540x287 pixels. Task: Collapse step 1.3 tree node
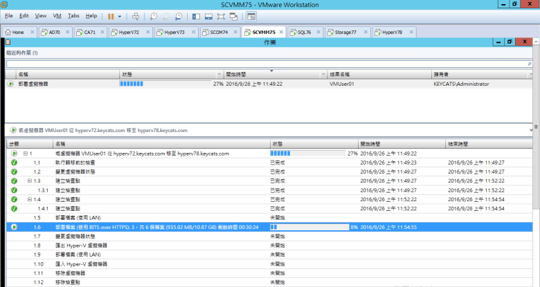click(x=30, y=180)
